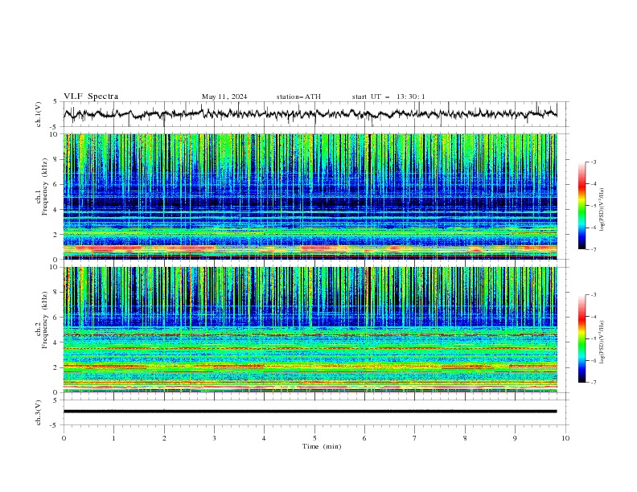Click the "ch.3(V)" axis label
Viewport: 637px width, 492px height.
pyautogui.click(x=39, y=412)
